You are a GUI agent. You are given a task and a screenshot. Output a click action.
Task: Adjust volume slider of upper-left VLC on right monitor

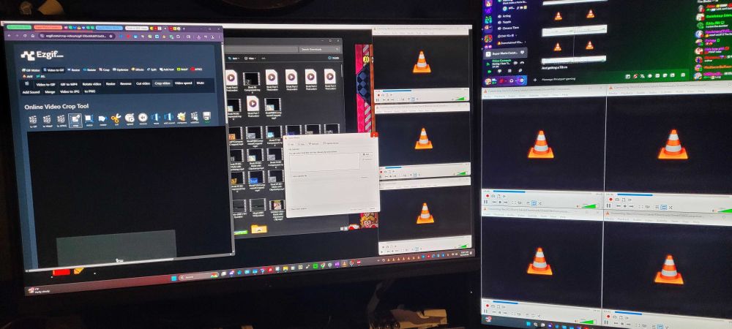(x=589, y=206)
